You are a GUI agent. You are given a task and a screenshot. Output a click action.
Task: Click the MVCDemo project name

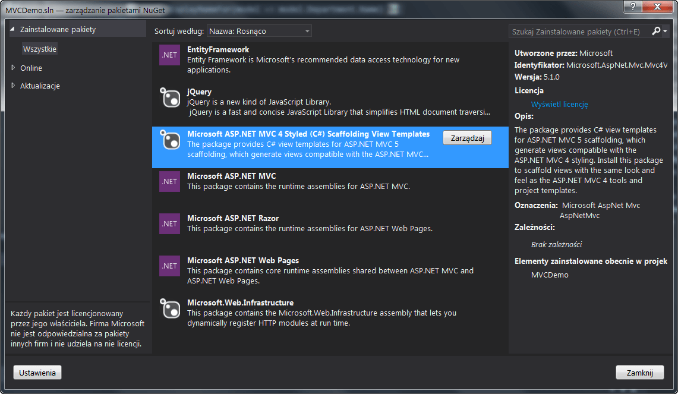click(550, 275)
